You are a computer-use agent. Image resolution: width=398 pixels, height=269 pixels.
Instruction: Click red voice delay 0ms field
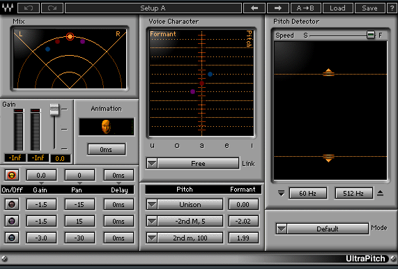point(118,204)
